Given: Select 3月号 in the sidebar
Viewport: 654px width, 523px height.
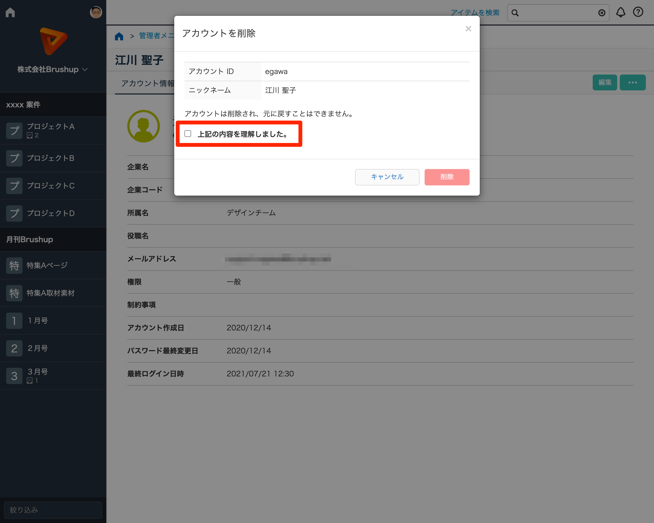Looking at the screenshot, I should (x=38, y=372).
